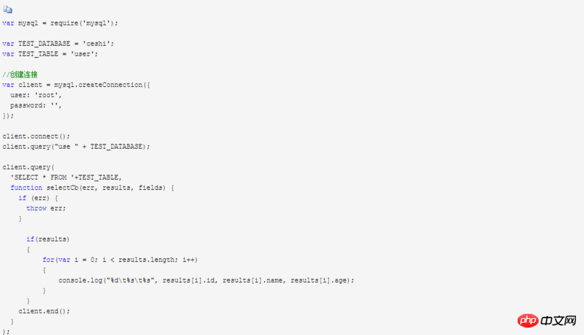Click the copy code icon
The height and width of the screenshot is (335, 584).
[7, 9]
